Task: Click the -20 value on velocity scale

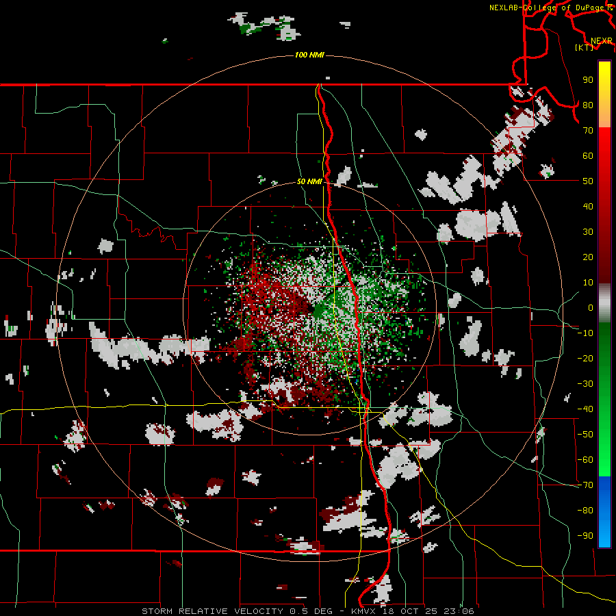Action: click(x=585, y=358)
